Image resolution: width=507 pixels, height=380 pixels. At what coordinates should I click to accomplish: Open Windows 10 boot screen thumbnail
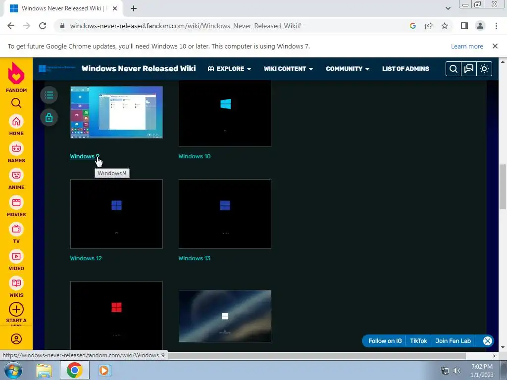click(225, 113)
